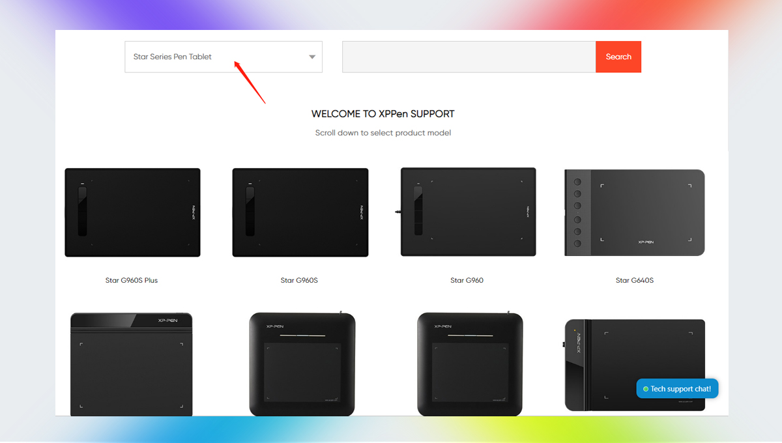This screenshot has width=782, height=443.
Task: Click the green status dot in chat button
Action: click(646, 389)
